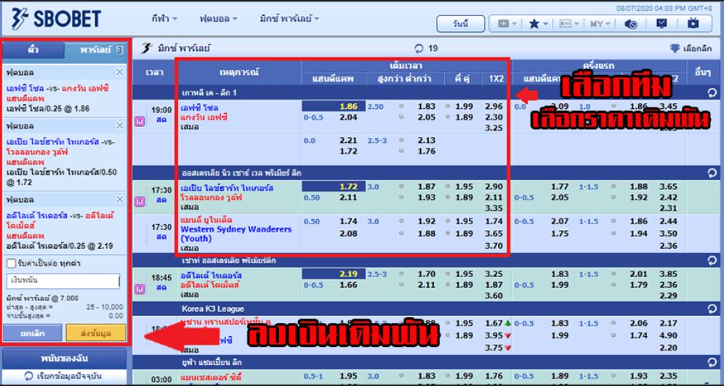Select first-half 4.90 1X2 odds
The height and width of the screenshot is (386, 724).
669,335
